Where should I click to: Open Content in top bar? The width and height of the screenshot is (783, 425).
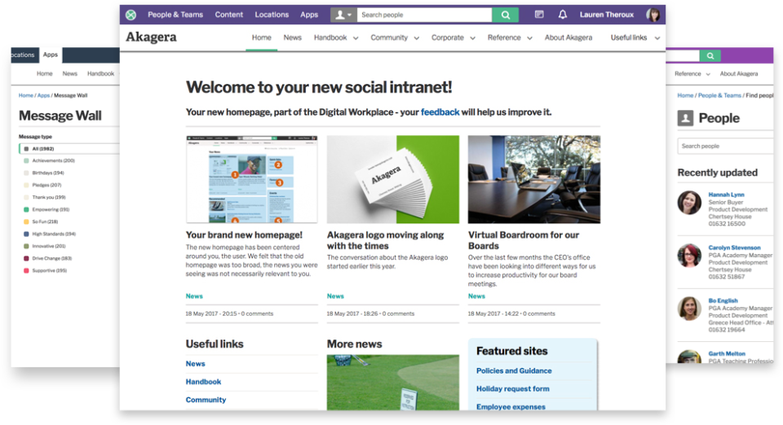click(x=228, y=15)
